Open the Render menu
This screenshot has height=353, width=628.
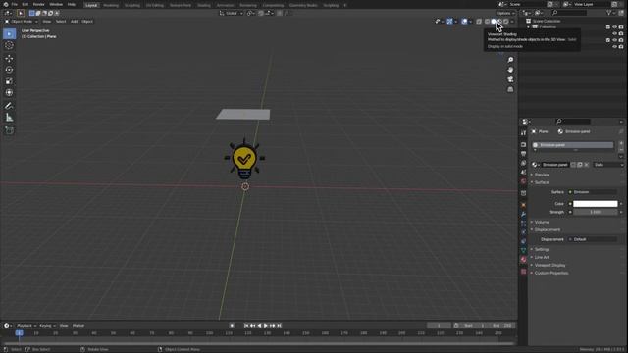click(38, 4)
